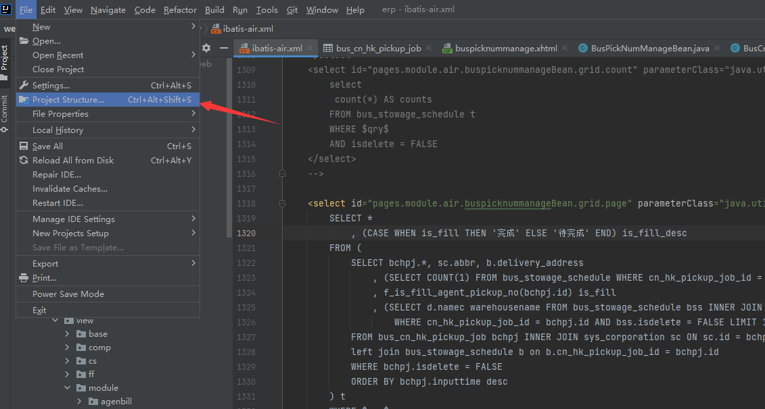The width and height of the screenshot is (765, 409).
Task: Close the ibatis-air.xml editor tab
Action: click(310, 48)
